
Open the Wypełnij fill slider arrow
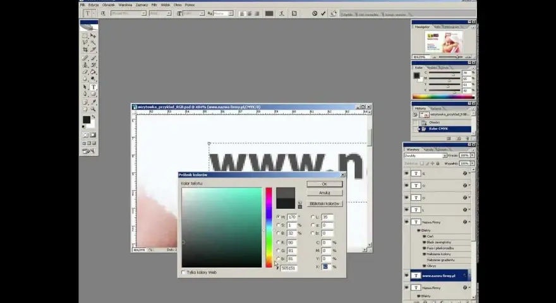tap(473, 163)
